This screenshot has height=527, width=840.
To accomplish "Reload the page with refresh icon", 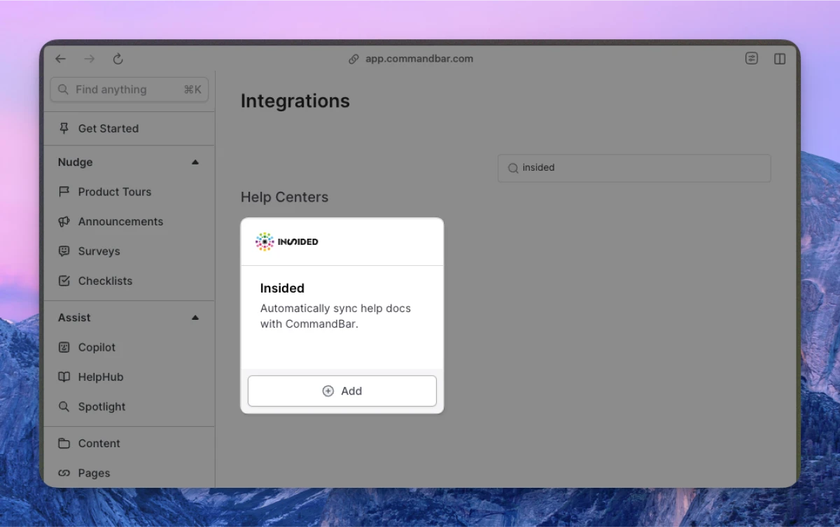I will click(118, 59).
